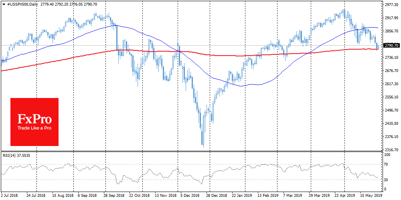Screen dimensions: 401x200
Task: Click the RSI 100 level label
Action: click(387, 154)
